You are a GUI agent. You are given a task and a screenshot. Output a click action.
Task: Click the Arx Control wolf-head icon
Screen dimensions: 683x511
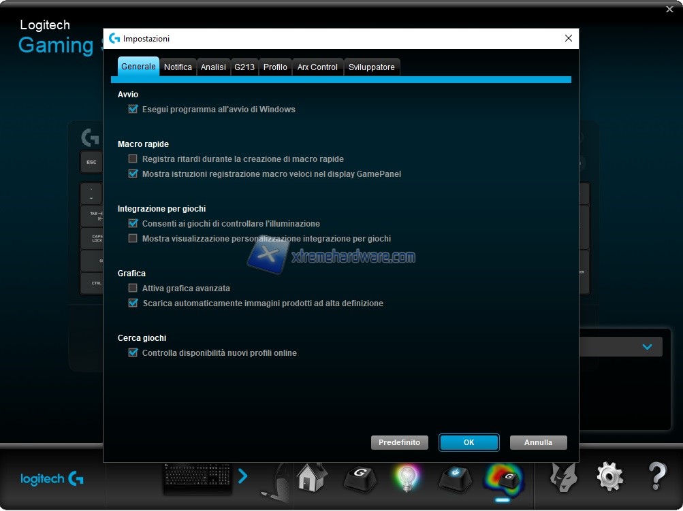(564, 477)
